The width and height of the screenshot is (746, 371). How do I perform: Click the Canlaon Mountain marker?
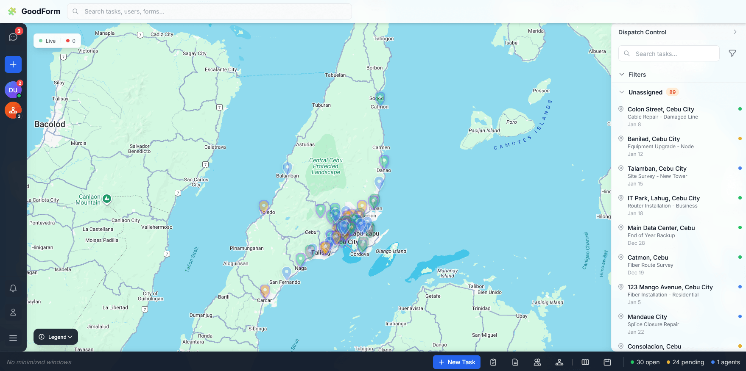coord(107,199)
